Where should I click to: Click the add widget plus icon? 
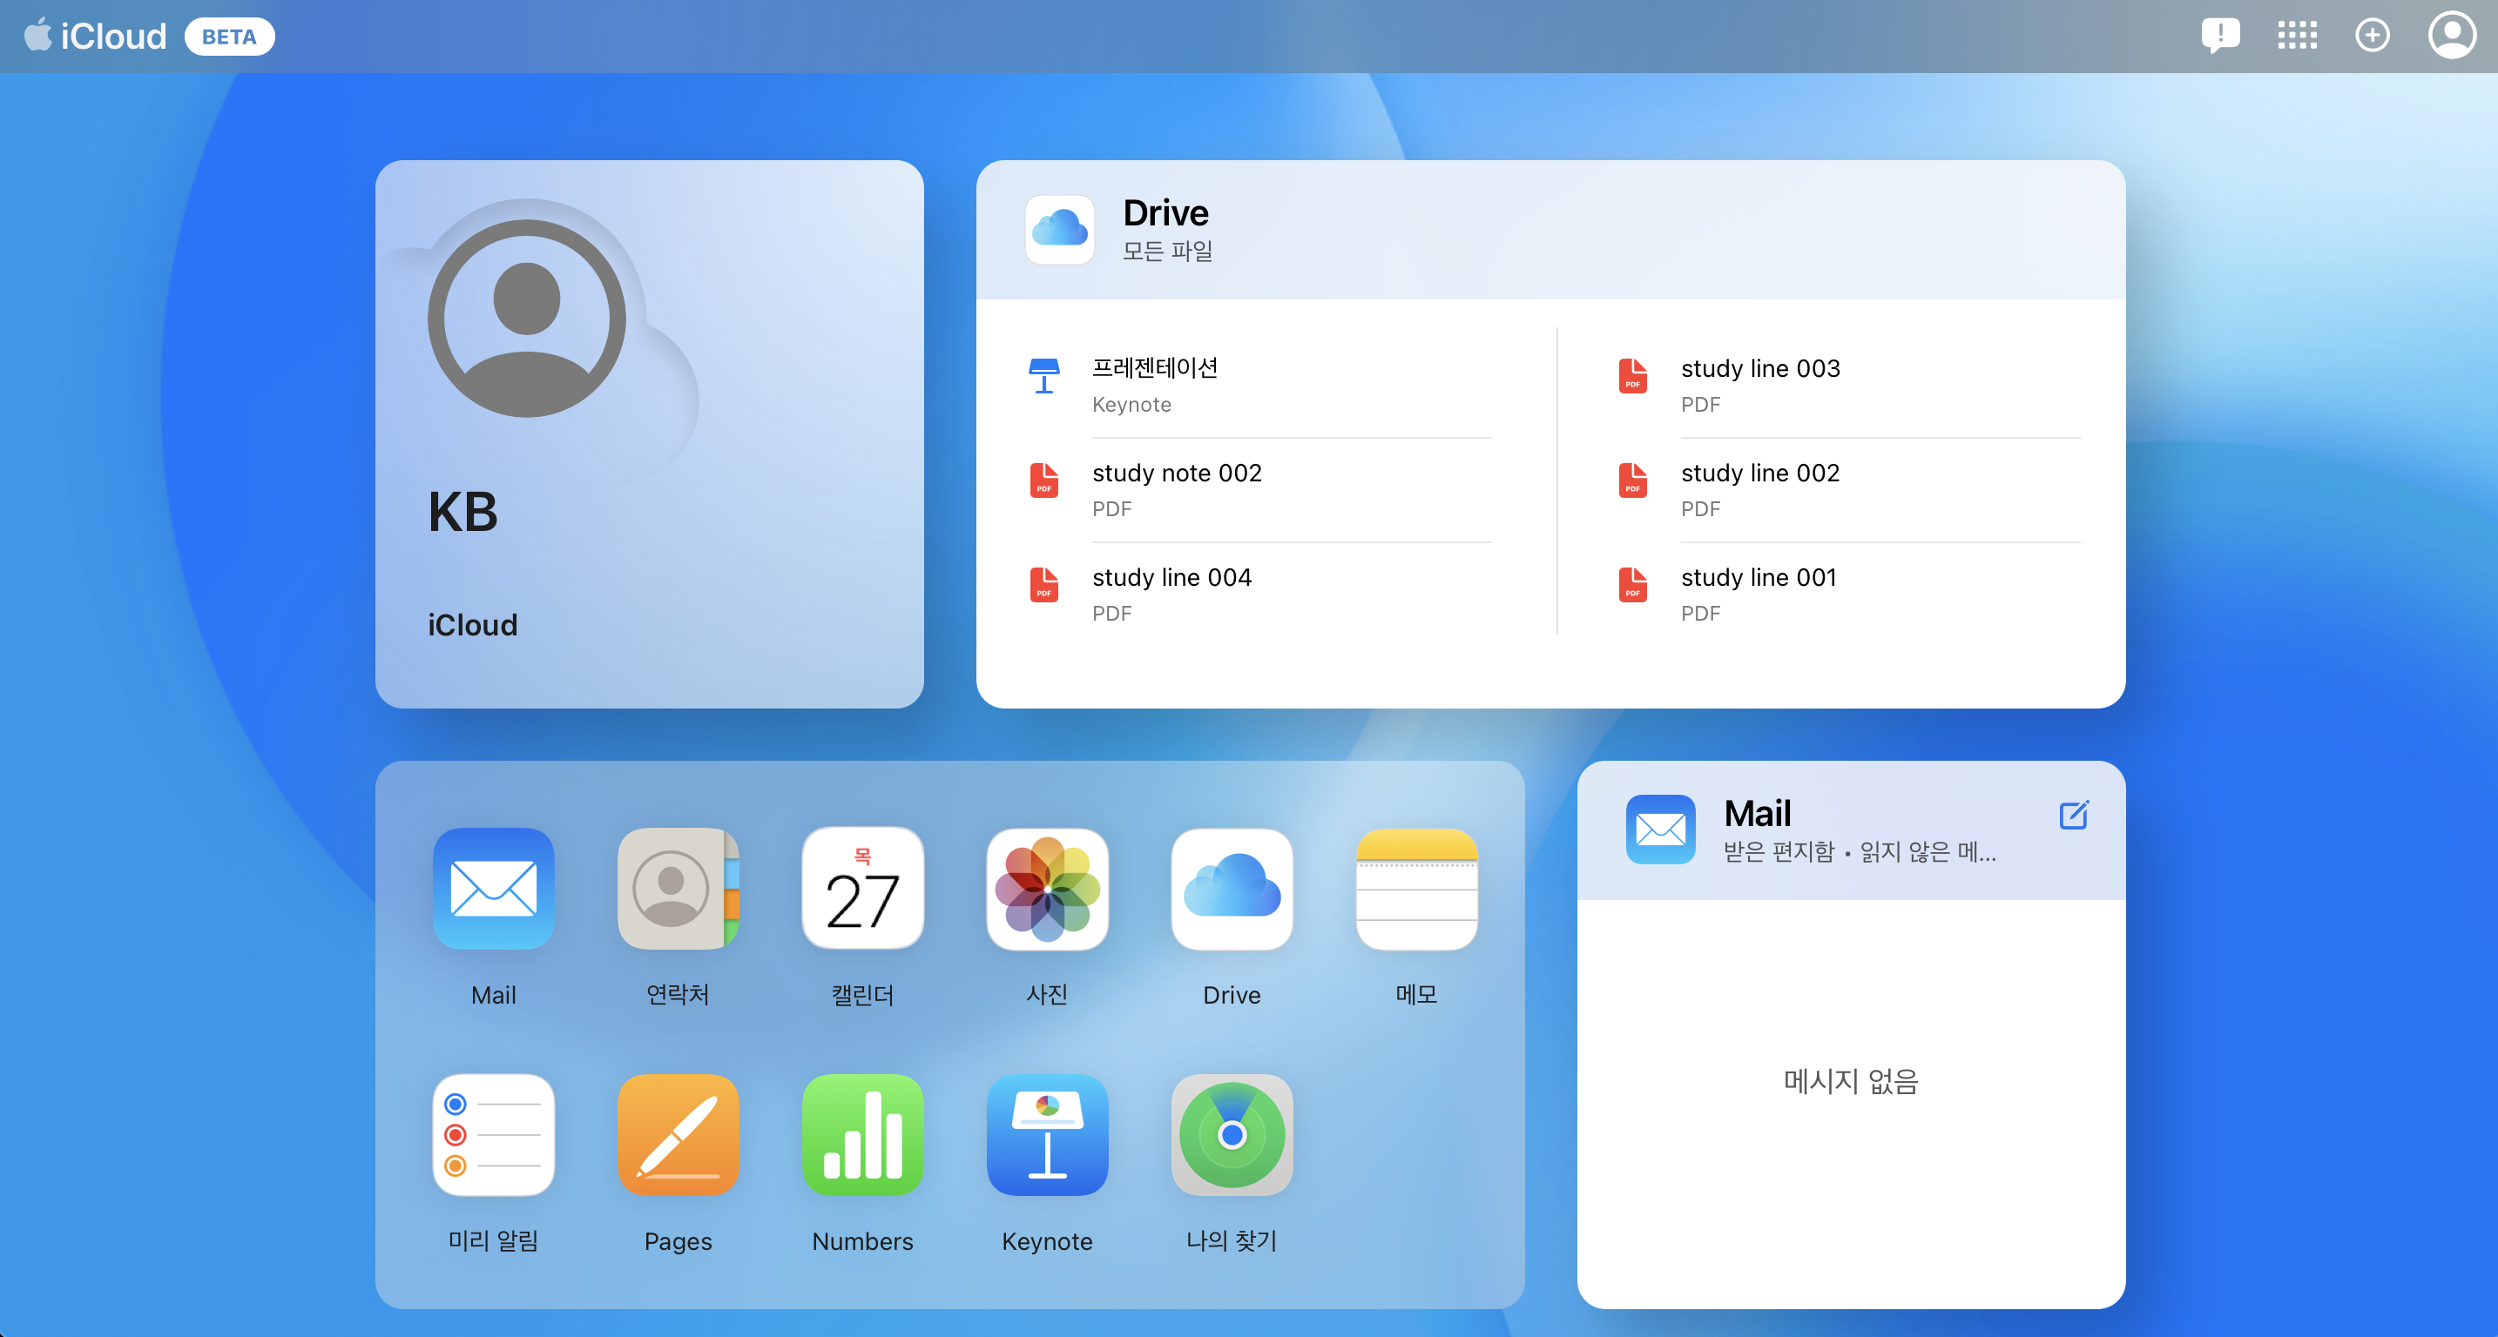click(2373, 35)
